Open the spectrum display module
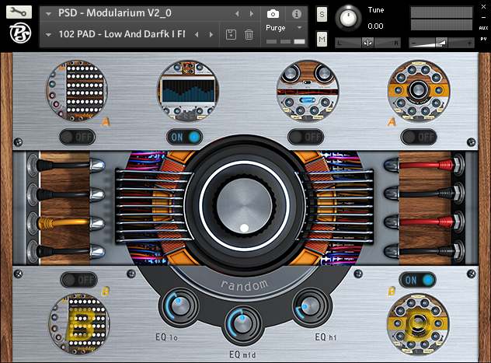Image resolution: width=491 pixels, height=363 pixels. coord(188,91)
